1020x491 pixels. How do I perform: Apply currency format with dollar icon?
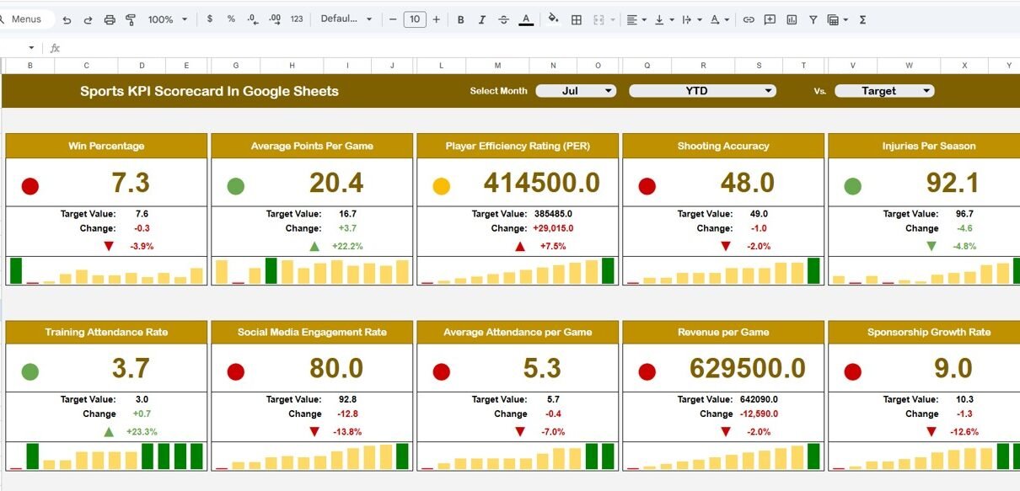[x=210, y=19]
